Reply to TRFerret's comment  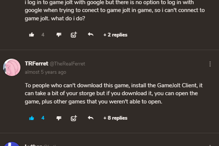pos(91,118)
